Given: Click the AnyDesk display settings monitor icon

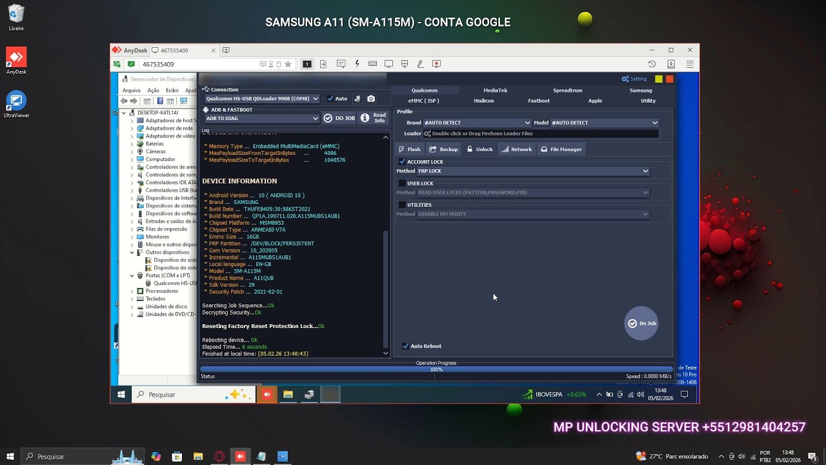Looking at the screenshot, I should point(388,64).
